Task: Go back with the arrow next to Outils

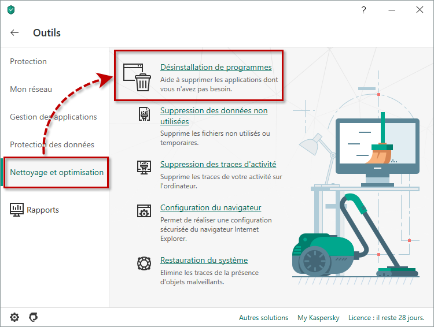Action: pyautogui.click(x=14, y=32)
